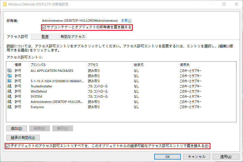243x162 pixels.
Task: Open the 有効なアクセス tab
Action: coord(73,37)
